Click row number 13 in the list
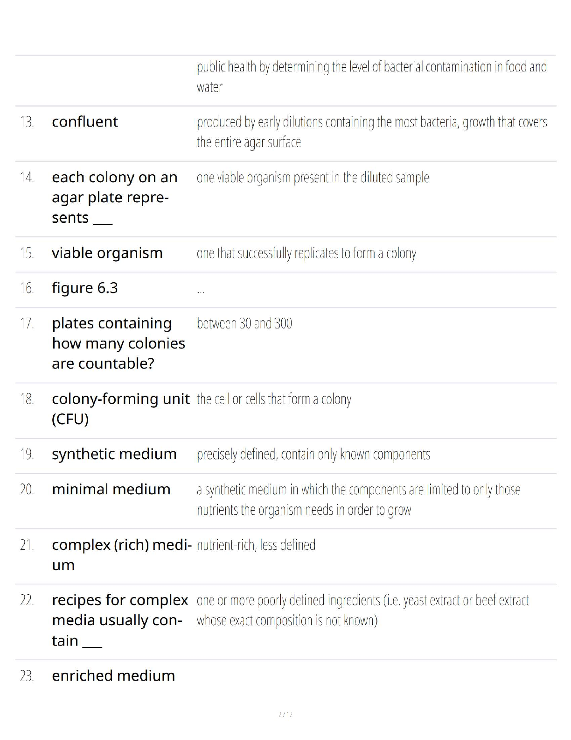The height and width of the screenshot is (740, 571). point(27,122)
